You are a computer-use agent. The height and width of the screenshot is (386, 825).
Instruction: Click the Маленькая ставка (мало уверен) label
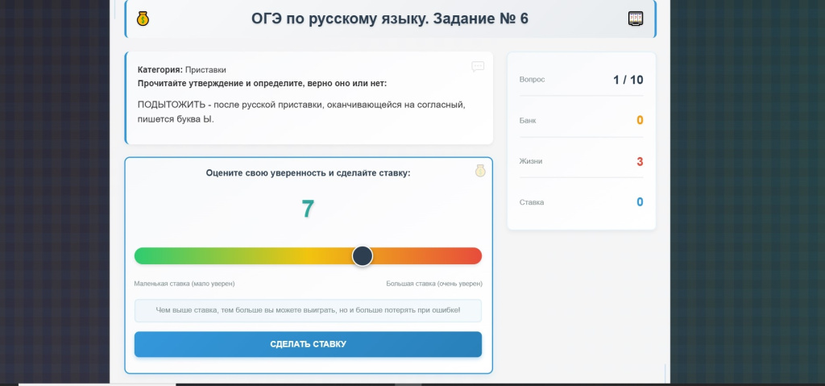click(184, 284)
